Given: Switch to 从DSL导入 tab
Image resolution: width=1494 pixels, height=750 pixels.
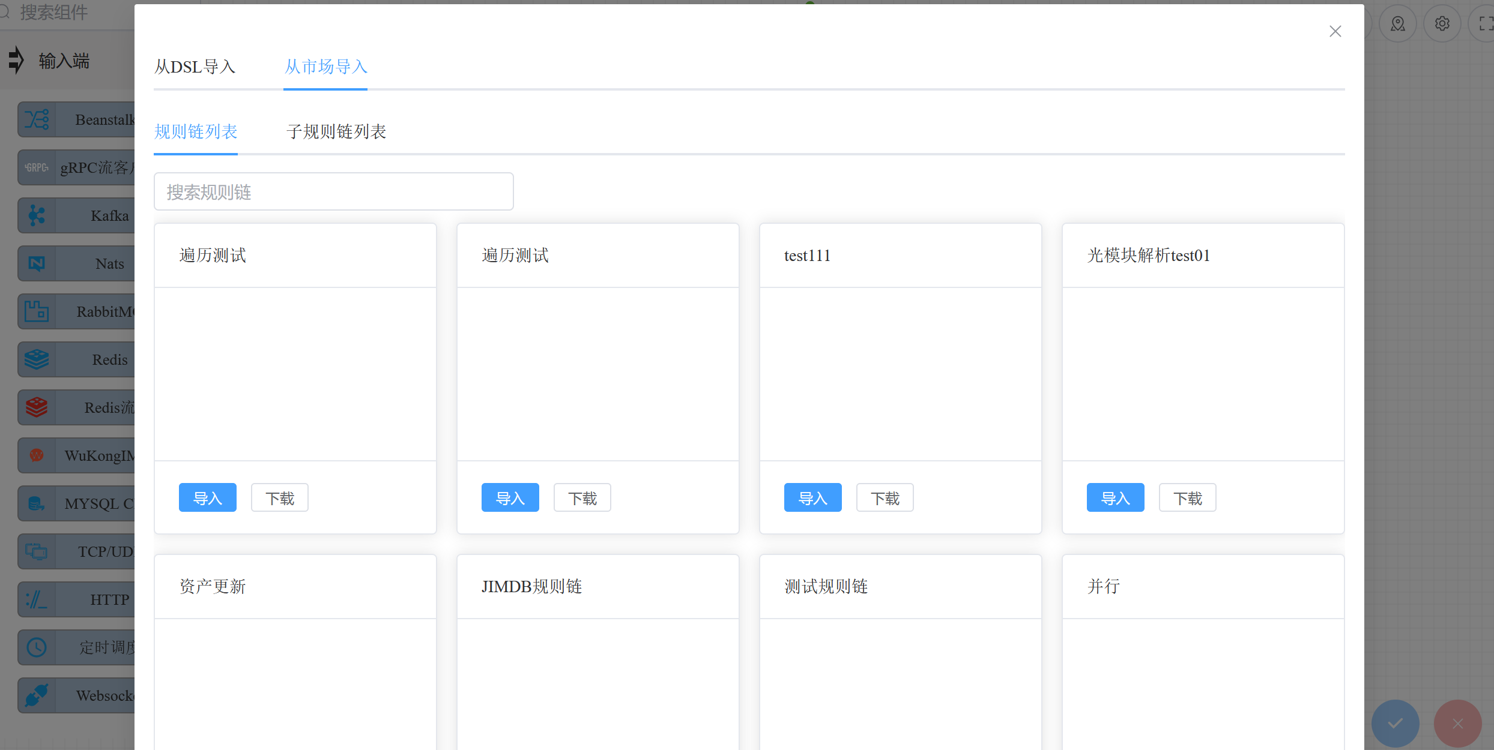Looking at the screenshot, I should coord(195,67).
